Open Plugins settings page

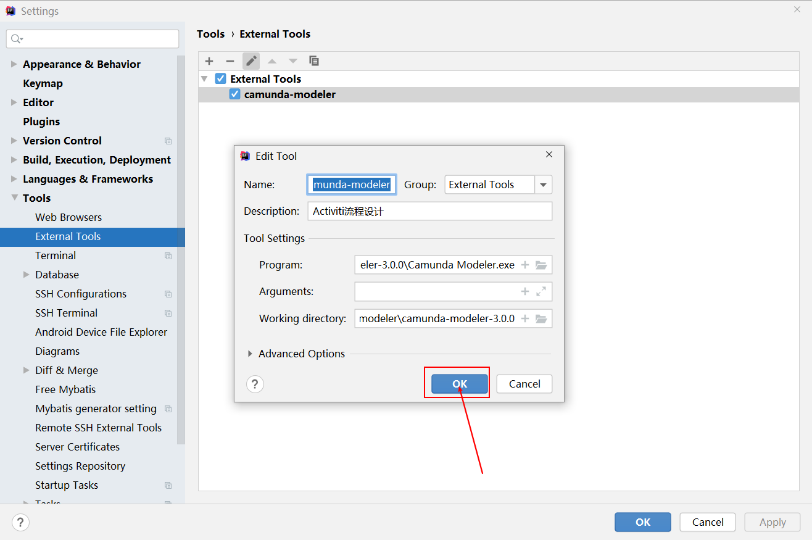(41, 122)
